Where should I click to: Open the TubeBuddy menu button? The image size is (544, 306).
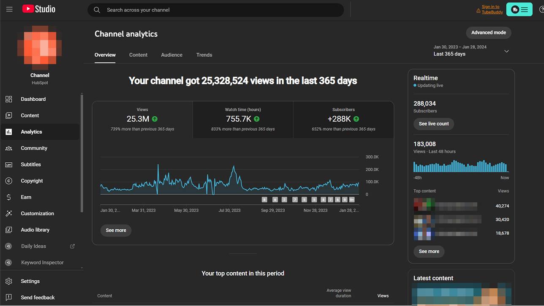coord(519,9)
